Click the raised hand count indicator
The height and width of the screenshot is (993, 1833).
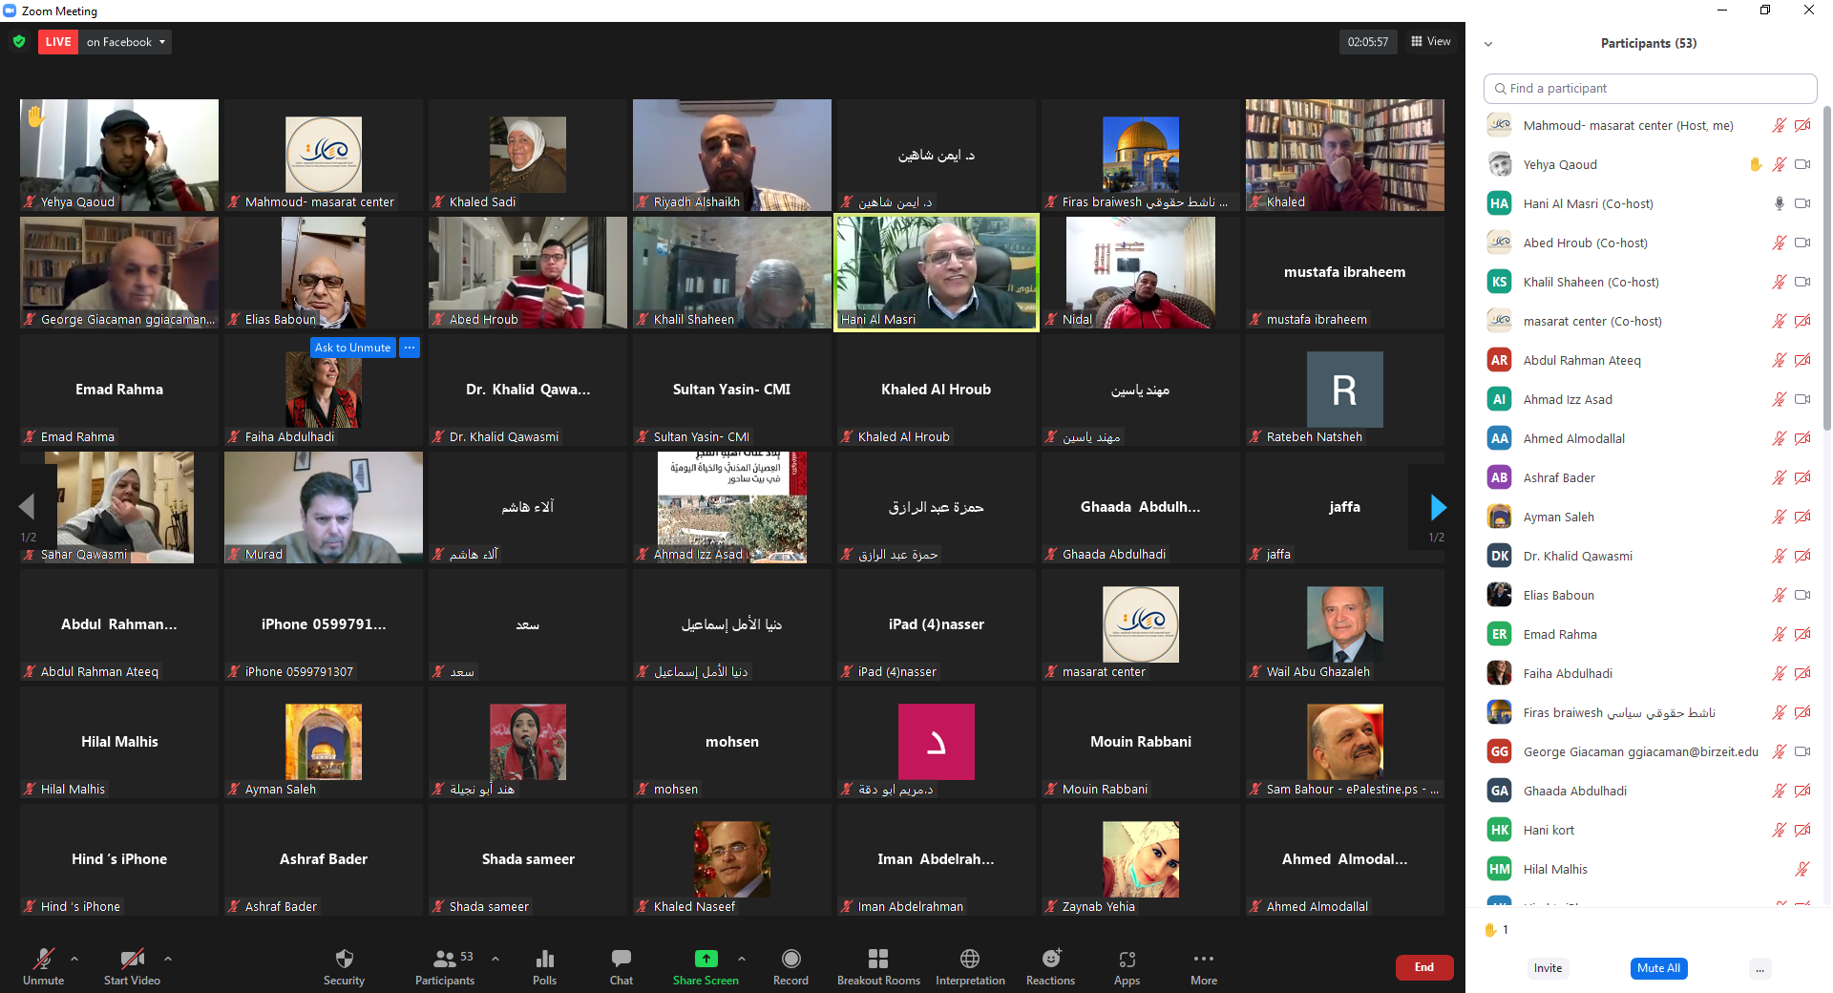point(1496,930)
